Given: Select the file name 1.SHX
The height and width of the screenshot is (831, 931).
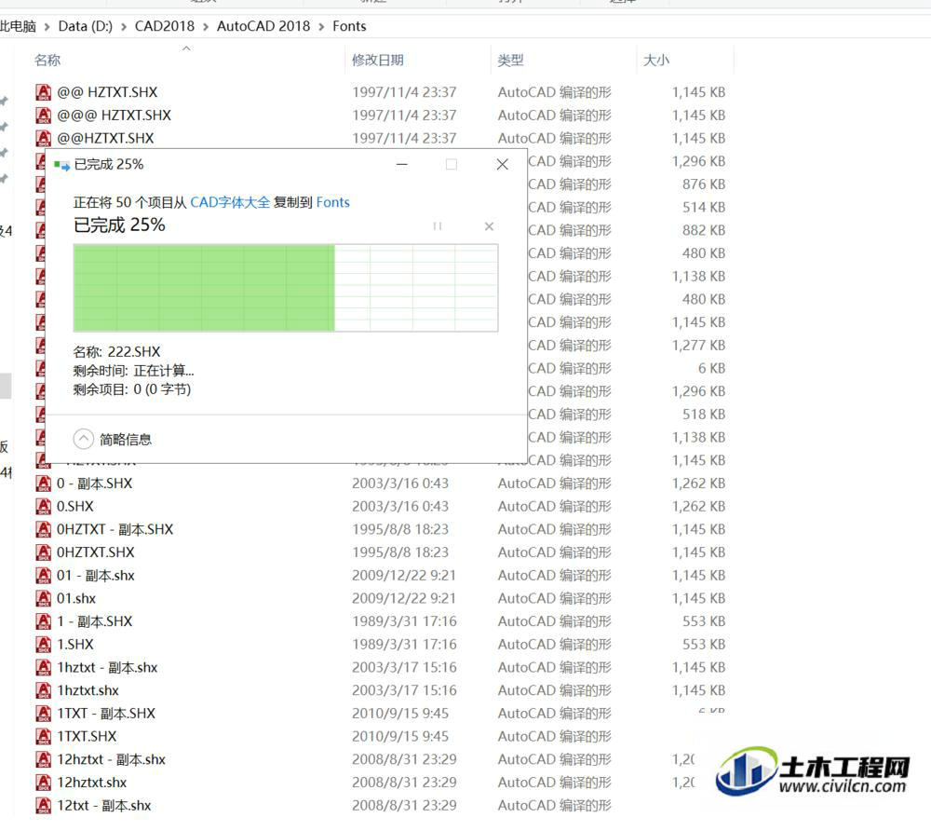Looking at the screenshot, I should click(75, 645).
